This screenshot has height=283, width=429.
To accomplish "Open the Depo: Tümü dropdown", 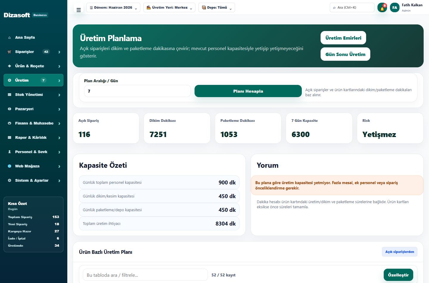I will 217,7.
